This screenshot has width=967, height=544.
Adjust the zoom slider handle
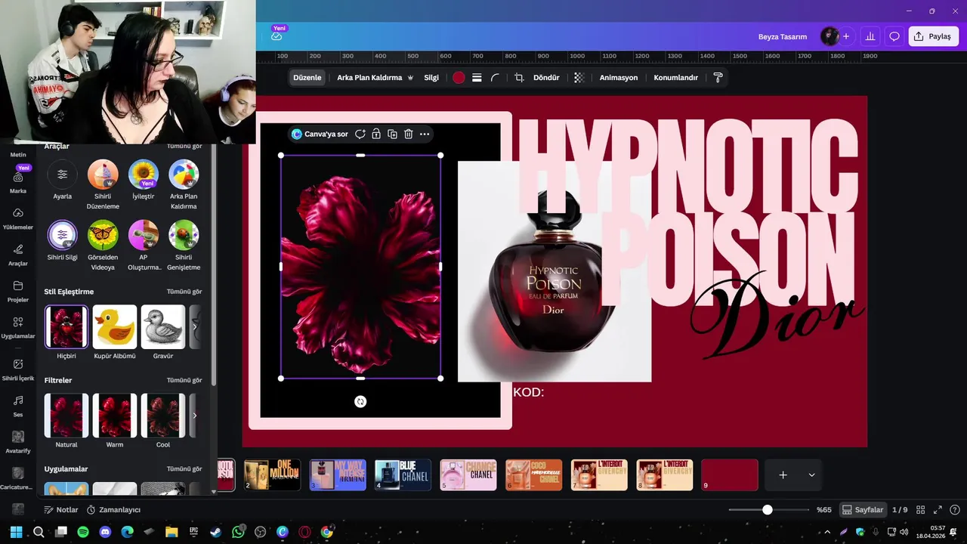768,510
